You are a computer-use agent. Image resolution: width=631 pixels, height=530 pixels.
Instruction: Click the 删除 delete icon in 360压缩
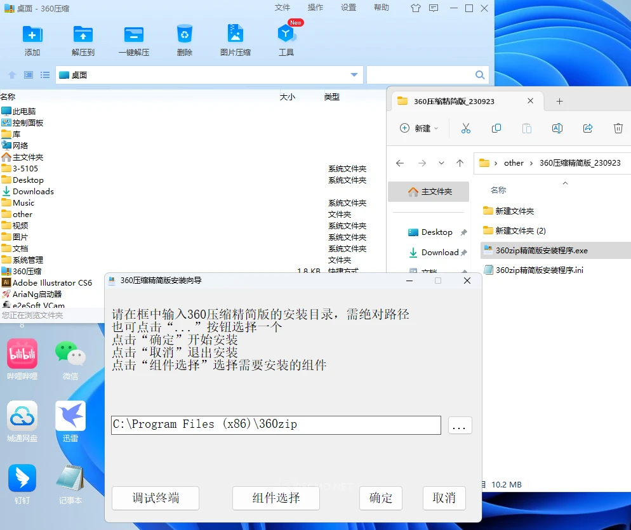coord(185,34)
